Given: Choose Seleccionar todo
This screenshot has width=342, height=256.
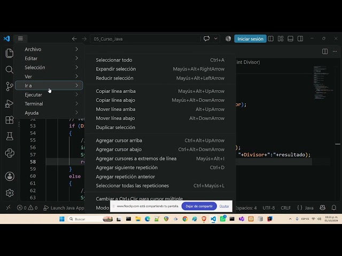Looking at the screenshot, I should pyautogui.click(x=160, y=60).
